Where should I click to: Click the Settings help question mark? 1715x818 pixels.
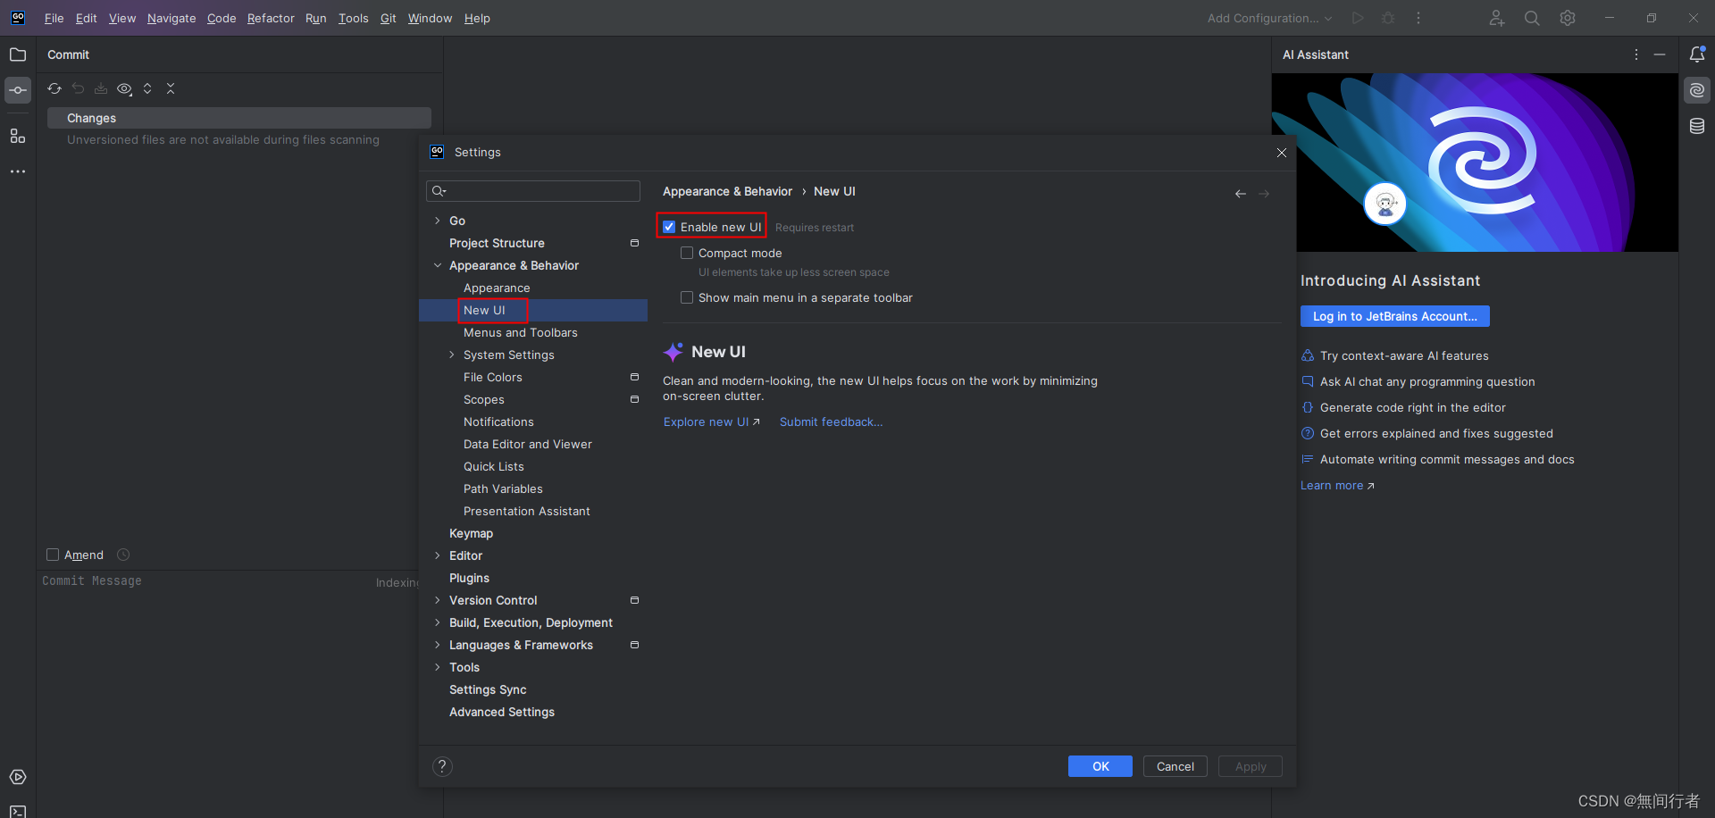pos(442,766)
